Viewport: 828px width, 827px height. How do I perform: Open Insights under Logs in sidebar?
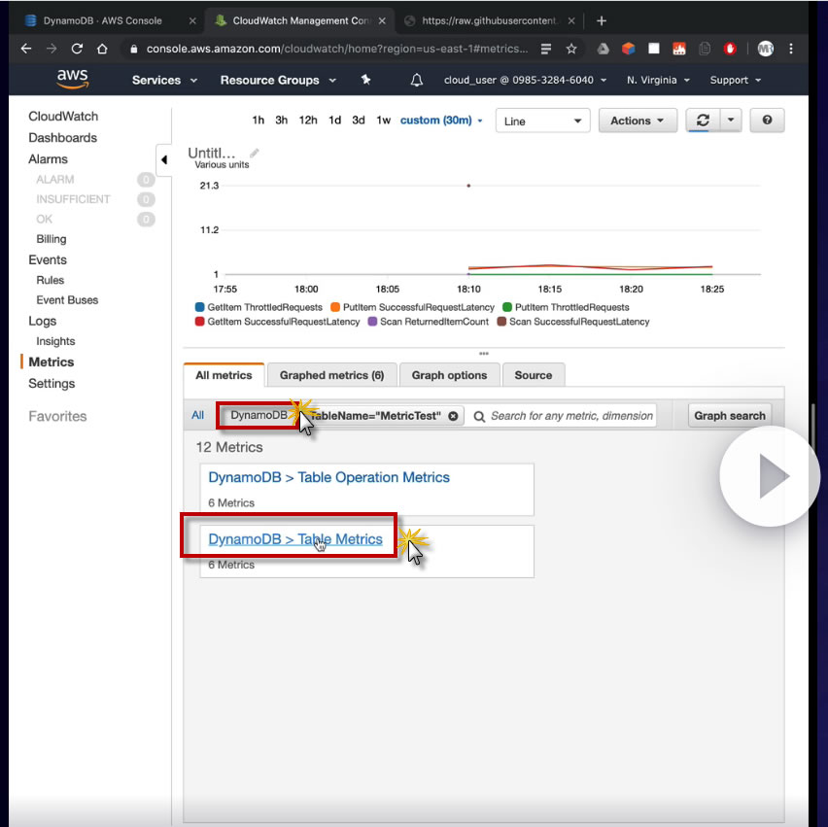point(55,341)
